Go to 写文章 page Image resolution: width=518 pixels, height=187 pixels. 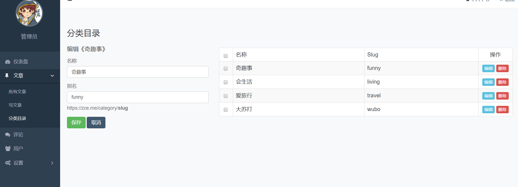(x=15, y=105)
